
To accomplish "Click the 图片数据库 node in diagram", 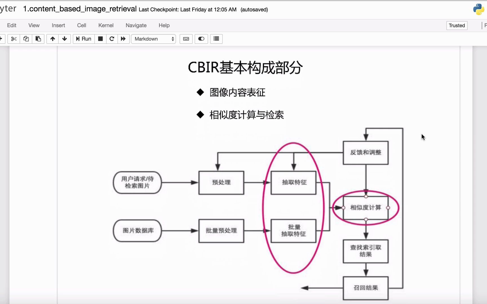I will (x=137, y=231).
